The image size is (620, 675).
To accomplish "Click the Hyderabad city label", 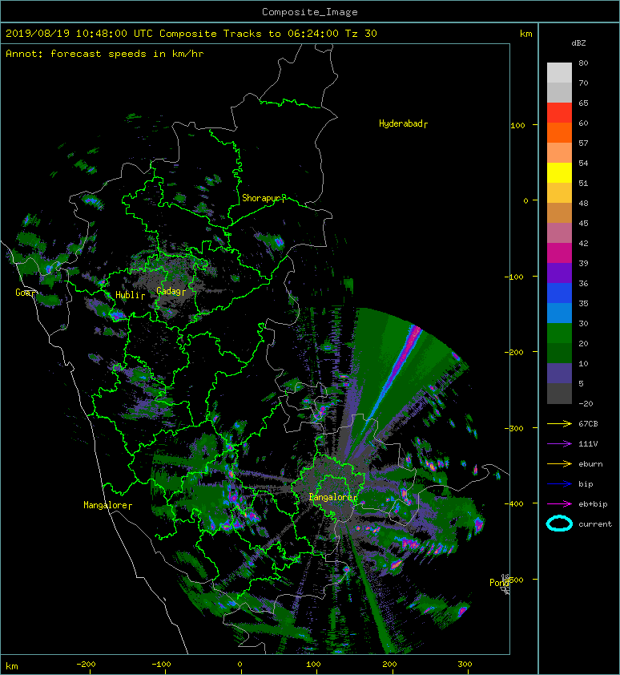I will point(403,123).
